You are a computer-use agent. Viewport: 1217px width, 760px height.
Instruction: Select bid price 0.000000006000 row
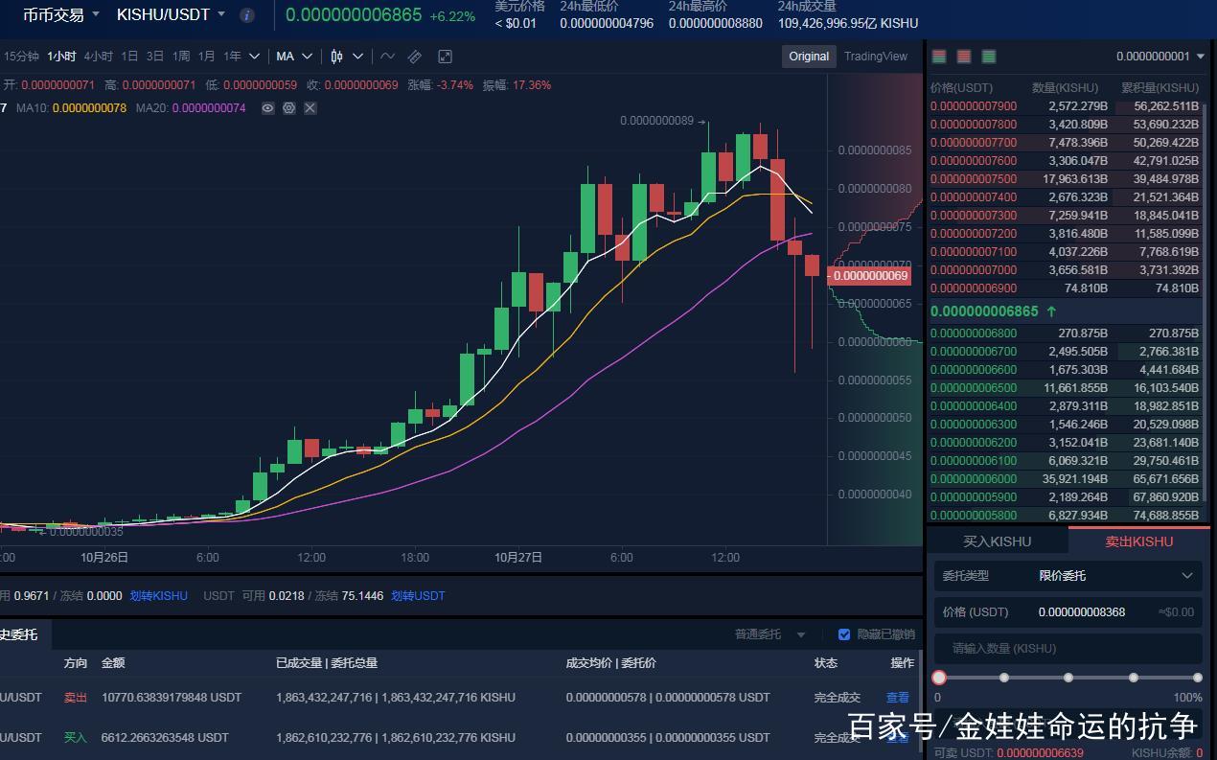click(1065, 479)
